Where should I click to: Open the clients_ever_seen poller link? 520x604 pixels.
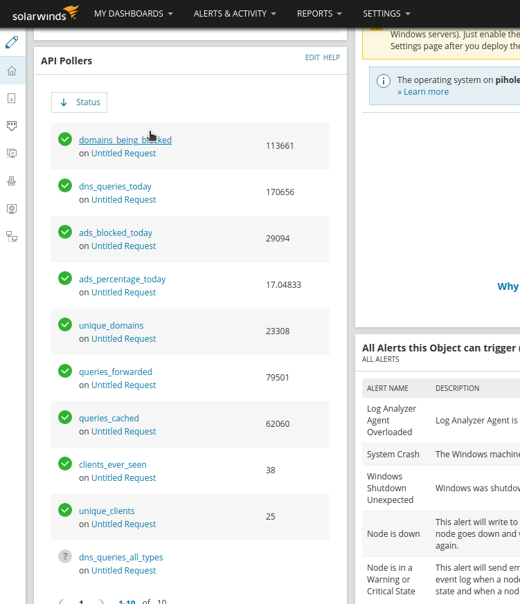click(x=113, y=464)
